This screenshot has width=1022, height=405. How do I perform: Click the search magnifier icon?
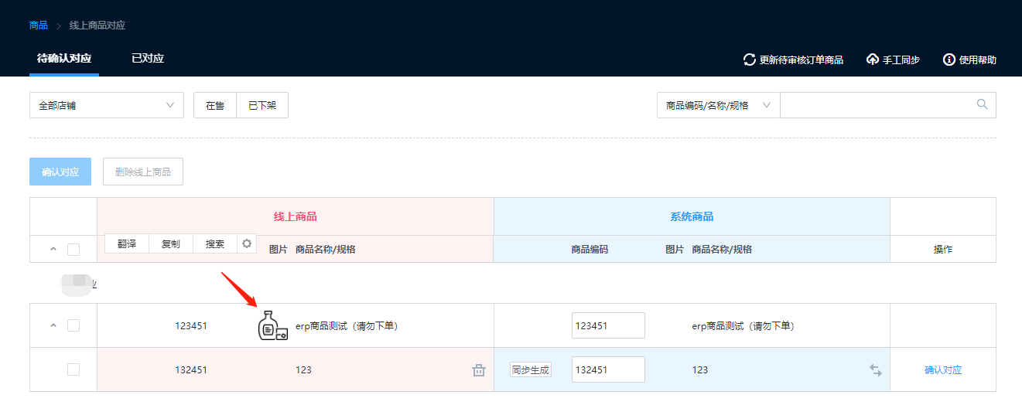point(983,105)
